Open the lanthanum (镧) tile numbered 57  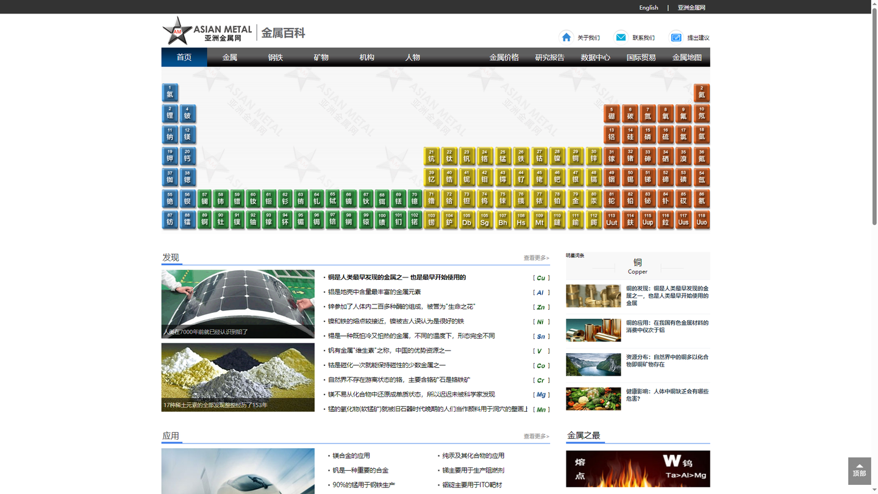(x=205, y=198)
